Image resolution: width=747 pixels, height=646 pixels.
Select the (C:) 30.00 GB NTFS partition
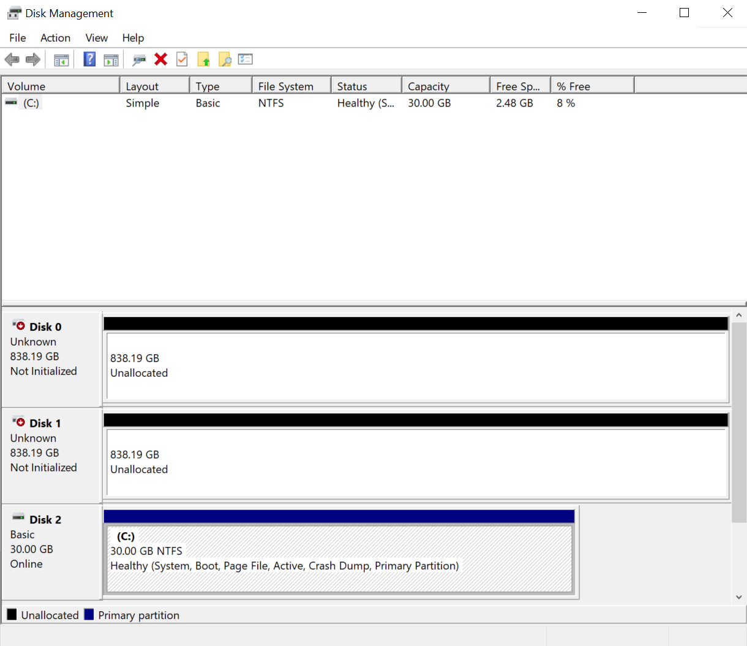[x=339, y=559]
